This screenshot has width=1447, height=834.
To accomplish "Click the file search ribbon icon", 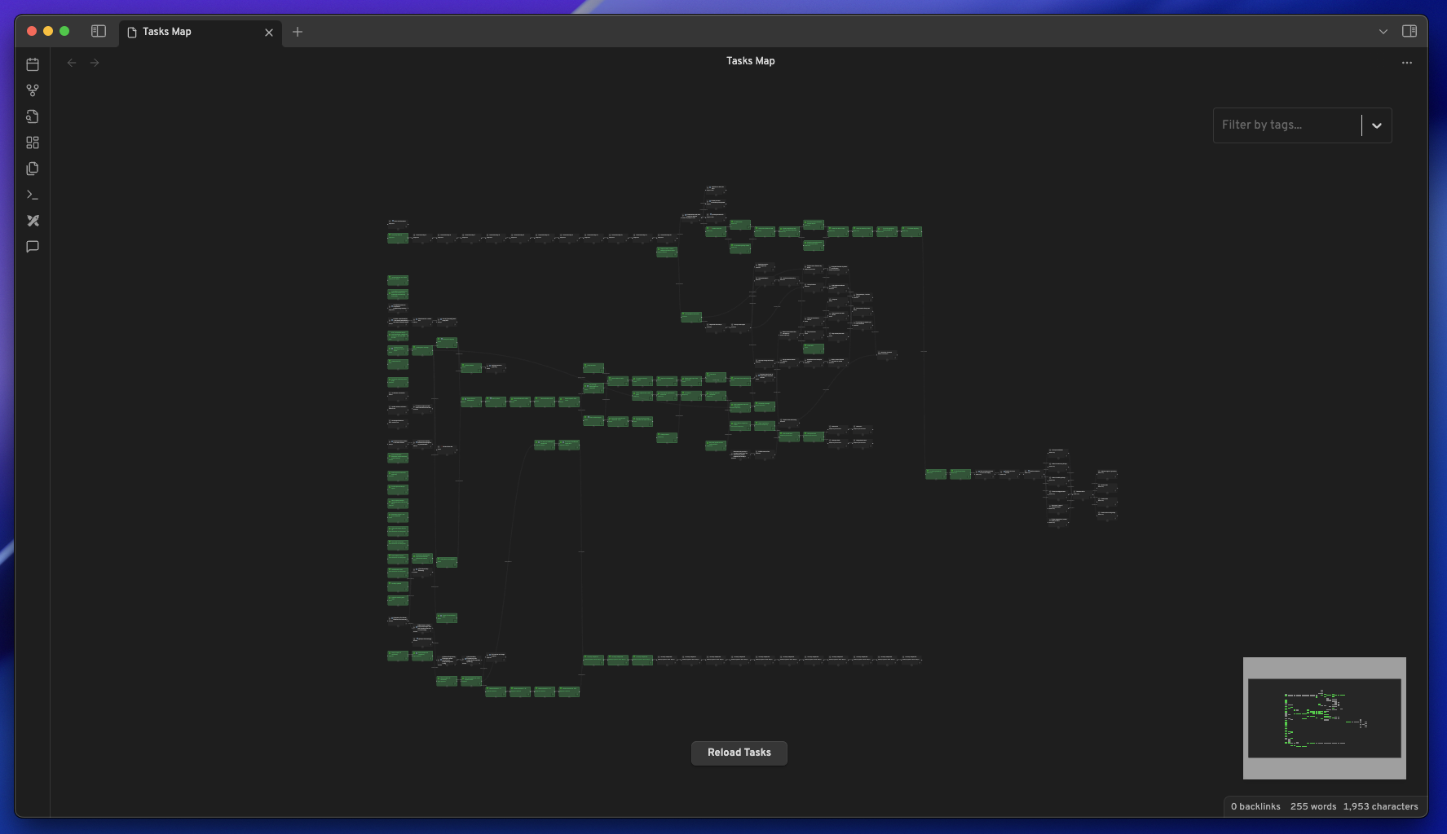I will 33,116.
